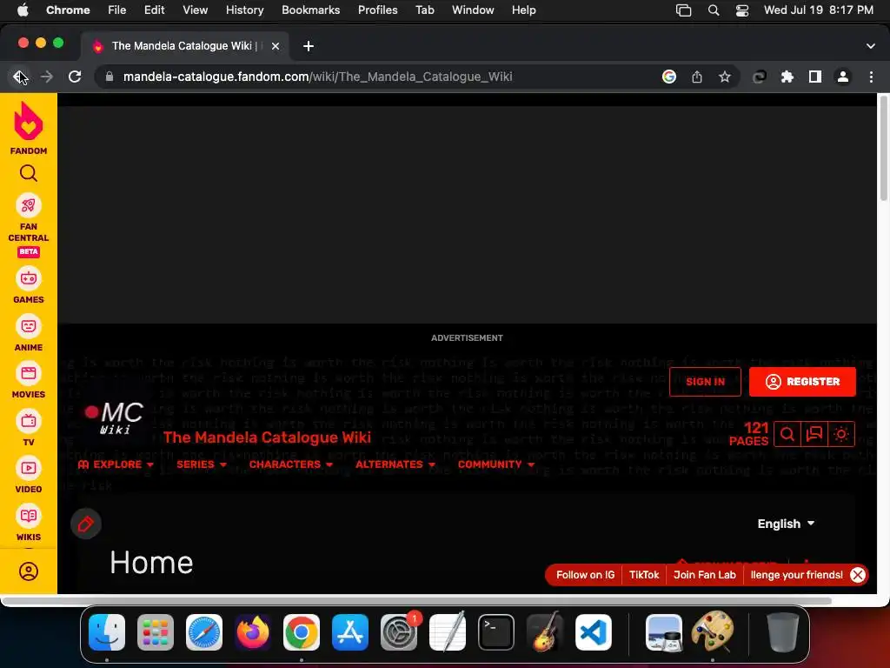Viewport: 890px width, 668px height.
Task: Open the wiki discussions icon
Action: [x=814, y=435]
